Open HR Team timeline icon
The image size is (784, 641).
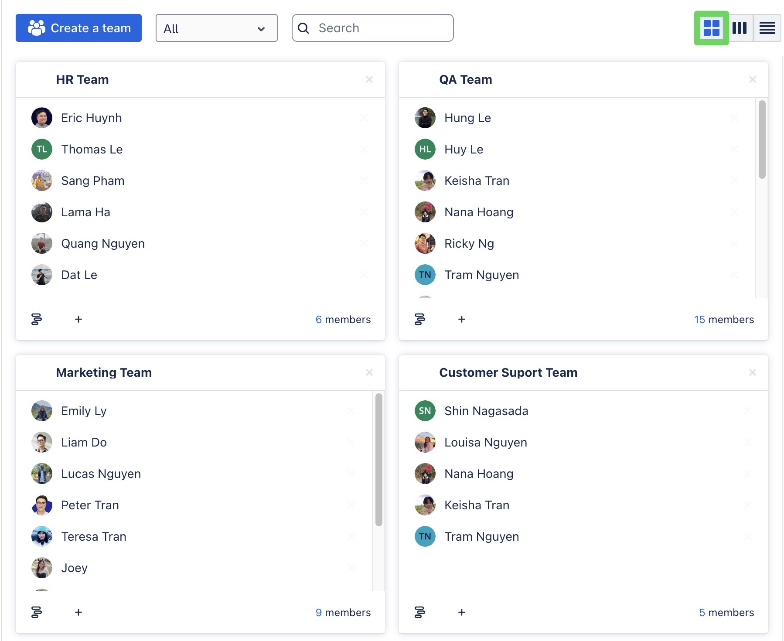coord(37,319)
